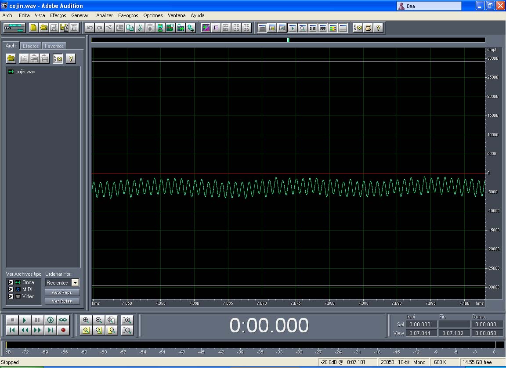Toggle Play Looped infinity button
506x368 pixels.
pyautogui.click(x=63, y=320)
